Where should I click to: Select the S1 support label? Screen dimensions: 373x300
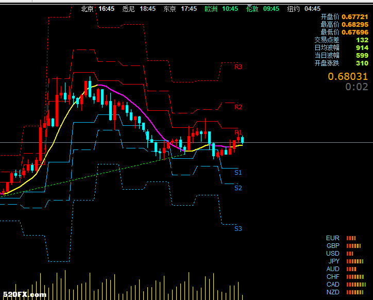point(238,173)
